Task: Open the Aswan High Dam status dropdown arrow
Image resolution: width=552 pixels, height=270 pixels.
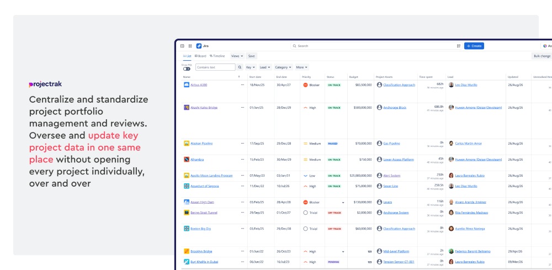Action: click(x=343, y=203)
